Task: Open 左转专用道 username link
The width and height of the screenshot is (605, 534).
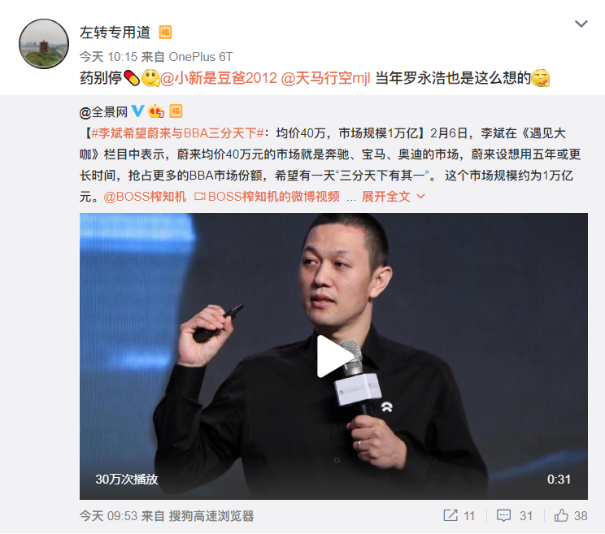Action: (x=115, y=33)
